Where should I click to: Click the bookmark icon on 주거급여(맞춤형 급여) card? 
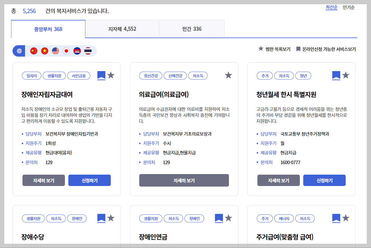click(x=336, y=218)
